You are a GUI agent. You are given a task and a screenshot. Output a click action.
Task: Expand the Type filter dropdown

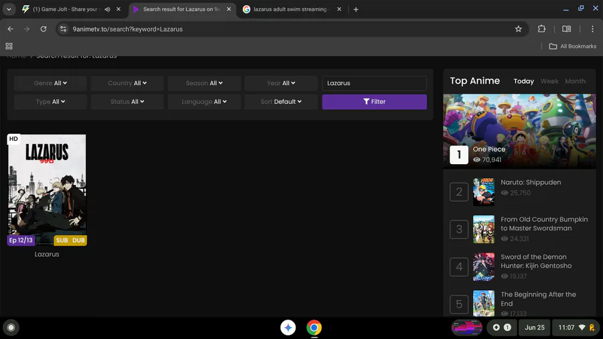click(x=50, y=101)
